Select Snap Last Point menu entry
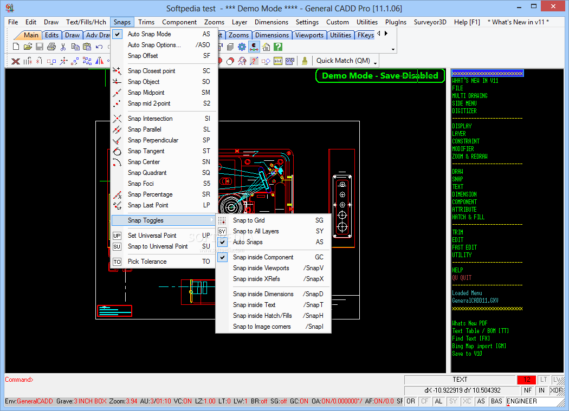The height and width of the screenshot is (411, 569). point(164,205)
